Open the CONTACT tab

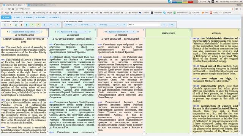tap(54, 17)
